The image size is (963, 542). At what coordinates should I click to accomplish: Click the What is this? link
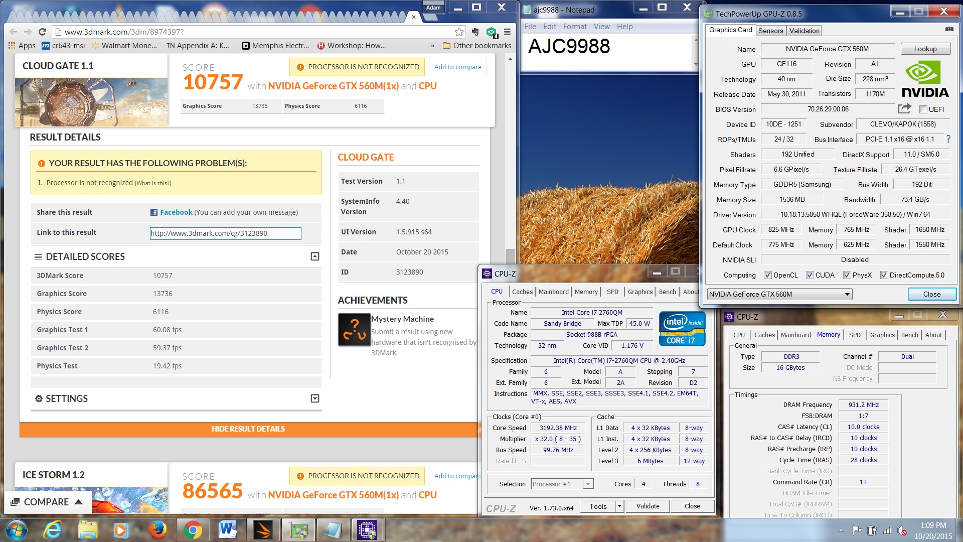[153, 183]
